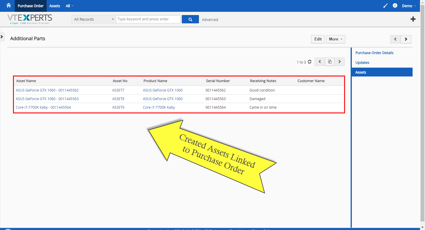This screenshot has width=425, height=230.
Task: Open the page jump icon
Action: click(330, 62)
